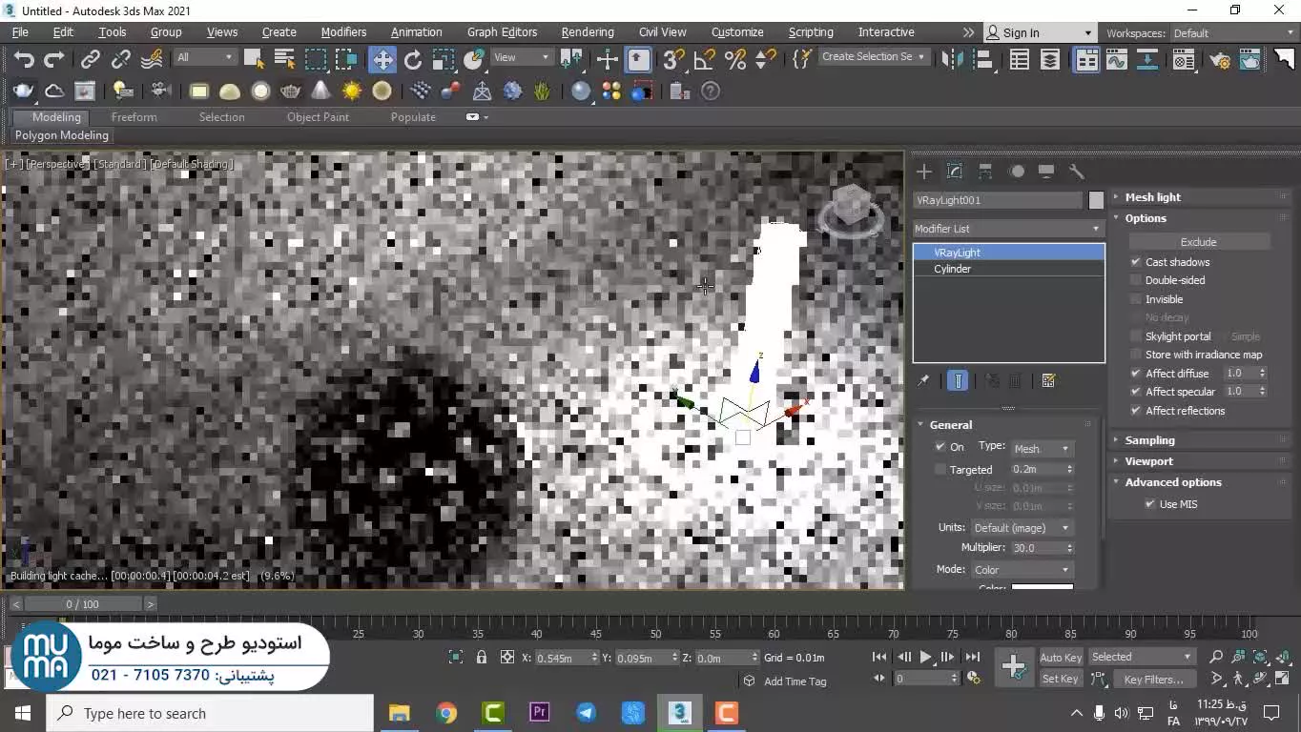Open the Modify panel tab icon
Viewport: 1301px width, 732px height.
click(x=955, y=172)
